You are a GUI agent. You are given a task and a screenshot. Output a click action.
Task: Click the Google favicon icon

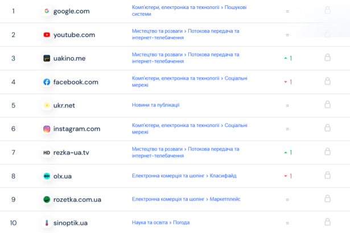(x=47, y=11)
